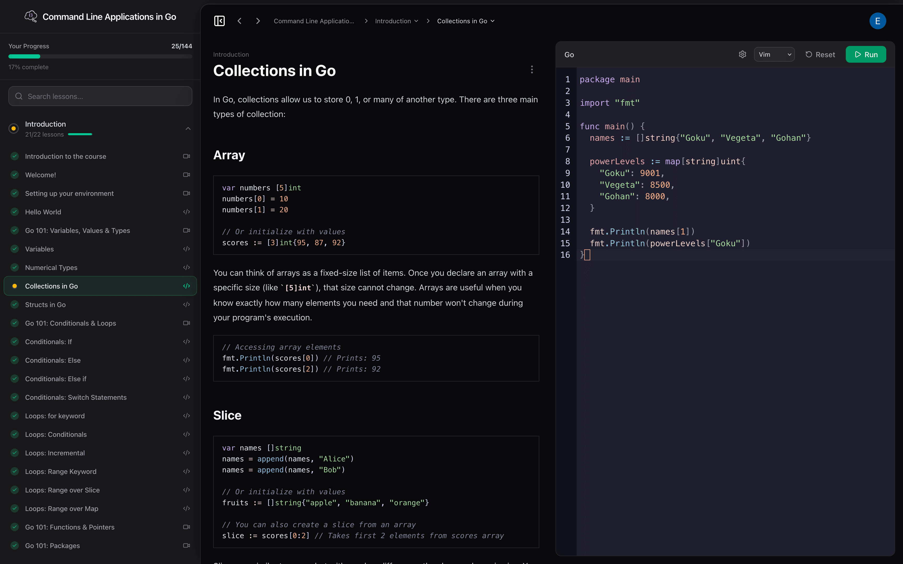Open the editor settings gear

coord(742,54)
